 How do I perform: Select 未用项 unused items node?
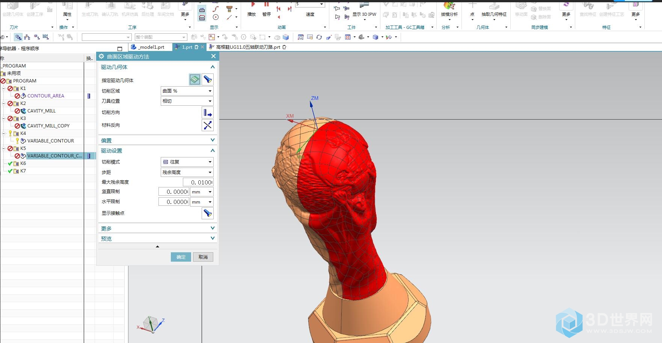14,73
